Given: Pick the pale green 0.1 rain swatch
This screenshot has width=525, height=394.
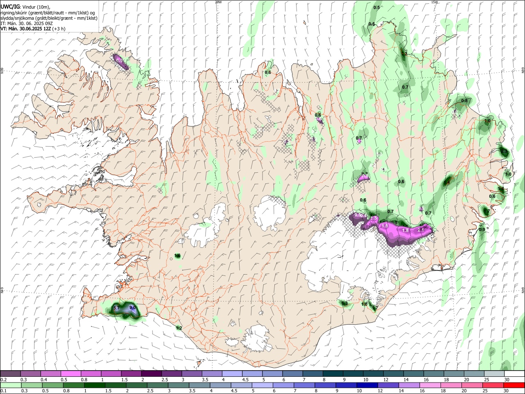Looking at the screenshot, I should coord(10,385).
